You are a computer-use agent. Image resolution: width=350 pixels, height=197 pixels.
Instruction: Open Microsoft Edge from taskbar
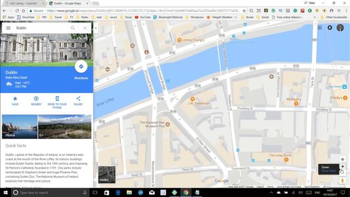(118, 192)
